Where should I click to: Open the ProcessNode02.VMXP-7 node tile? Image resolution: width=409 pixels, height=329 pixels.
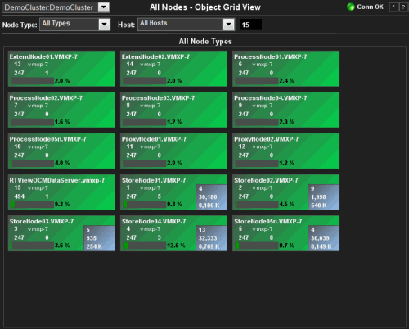point(61,110)
